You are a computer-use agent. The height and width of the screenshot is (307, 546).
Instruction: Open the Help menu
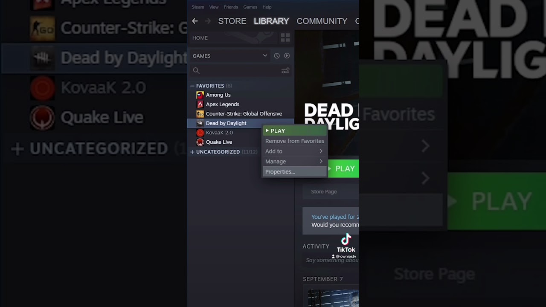click(x=267, y=7)
